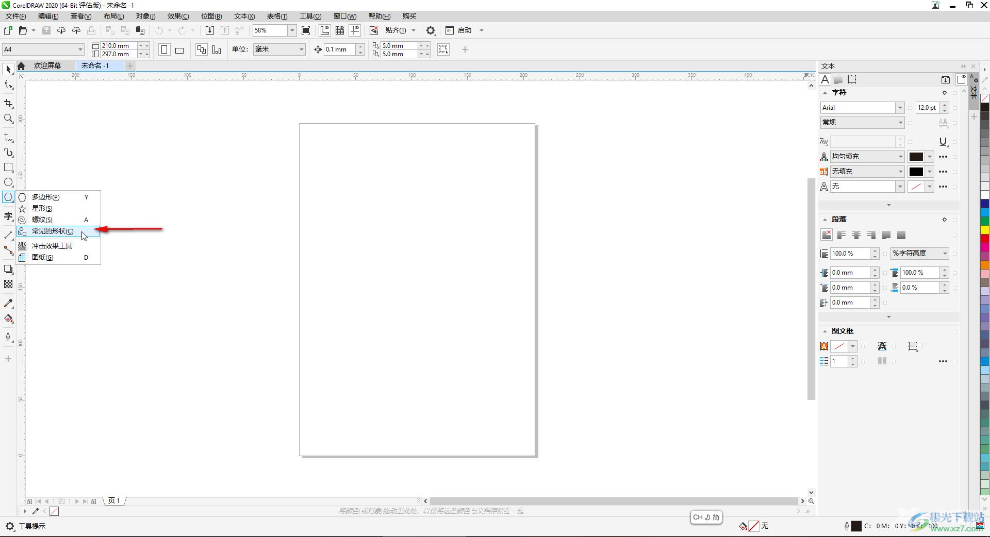Choose 常见的形状 from flyout
This screenshot has width=990, height=537.
click(58, 231)
